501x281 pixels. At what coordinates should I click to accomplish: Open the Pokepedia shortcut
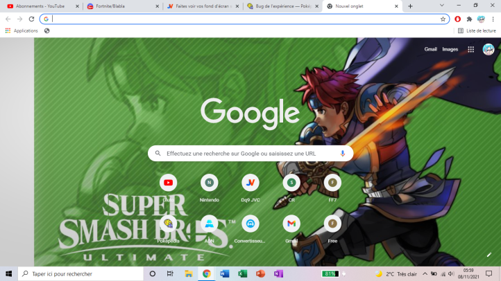168,224
